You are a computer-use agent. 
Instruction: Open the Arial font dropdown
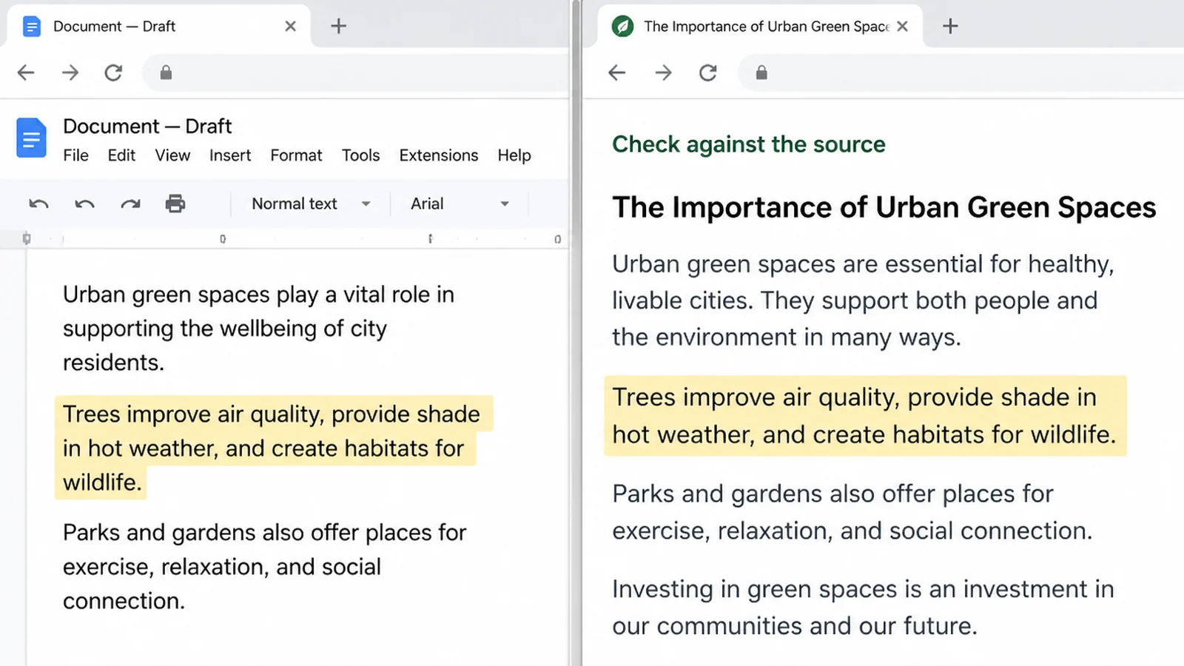coord(460,203)
